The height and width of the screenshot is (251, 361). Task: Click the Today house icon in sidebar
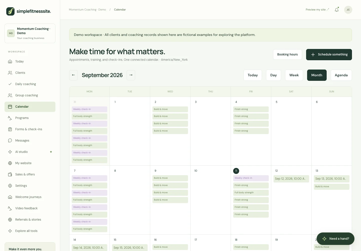pos(10,61)
